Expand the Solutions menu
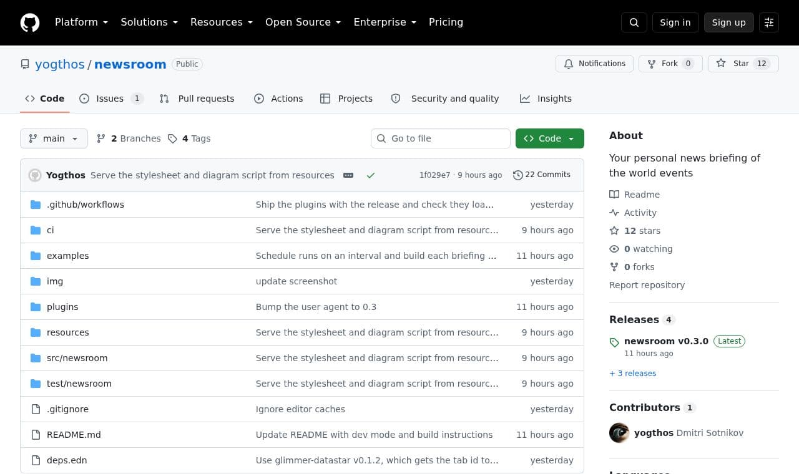 tap(149, 22)
